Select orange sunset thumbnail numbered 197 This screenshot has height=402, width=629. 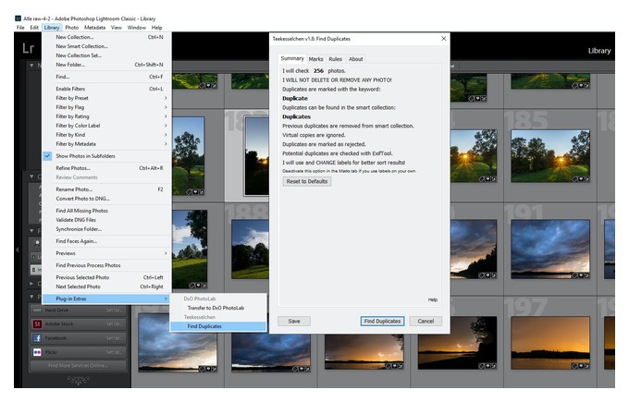(x=550, y=343)
